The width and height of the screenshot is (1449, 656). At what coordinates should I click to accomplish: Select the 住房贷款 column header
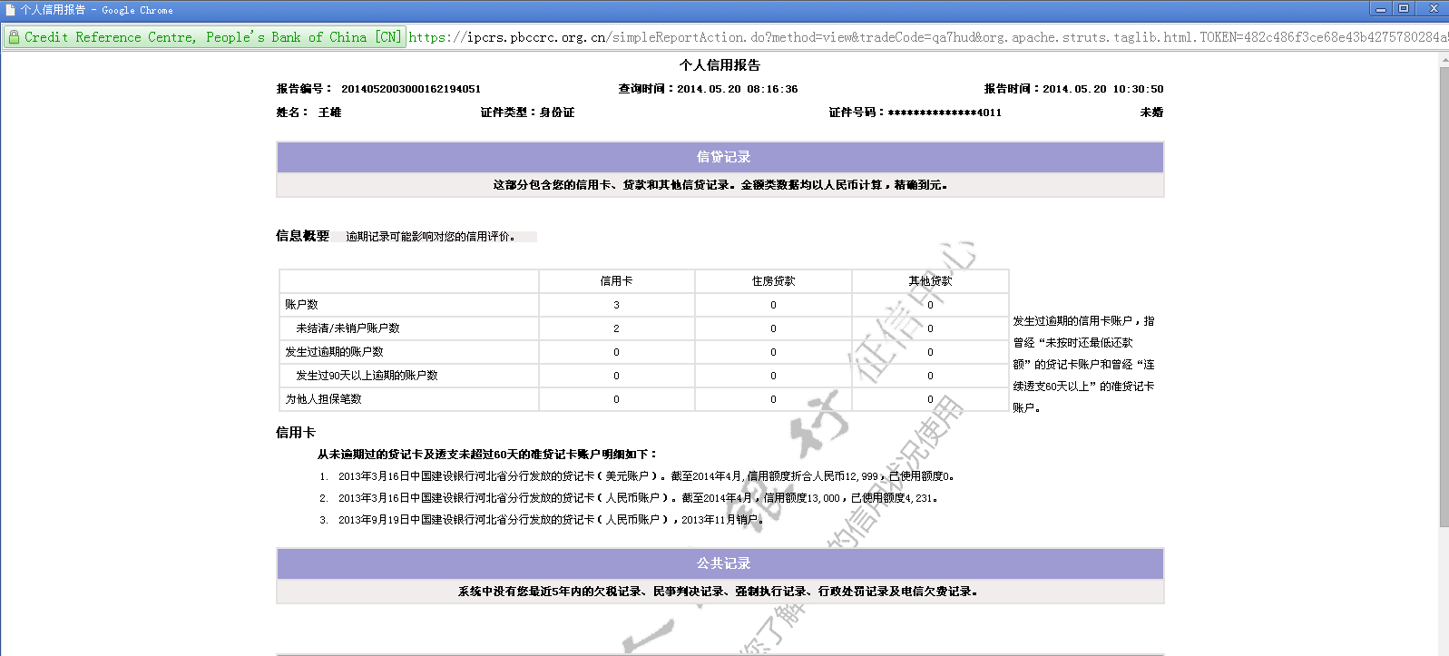[x=773, y=281]
